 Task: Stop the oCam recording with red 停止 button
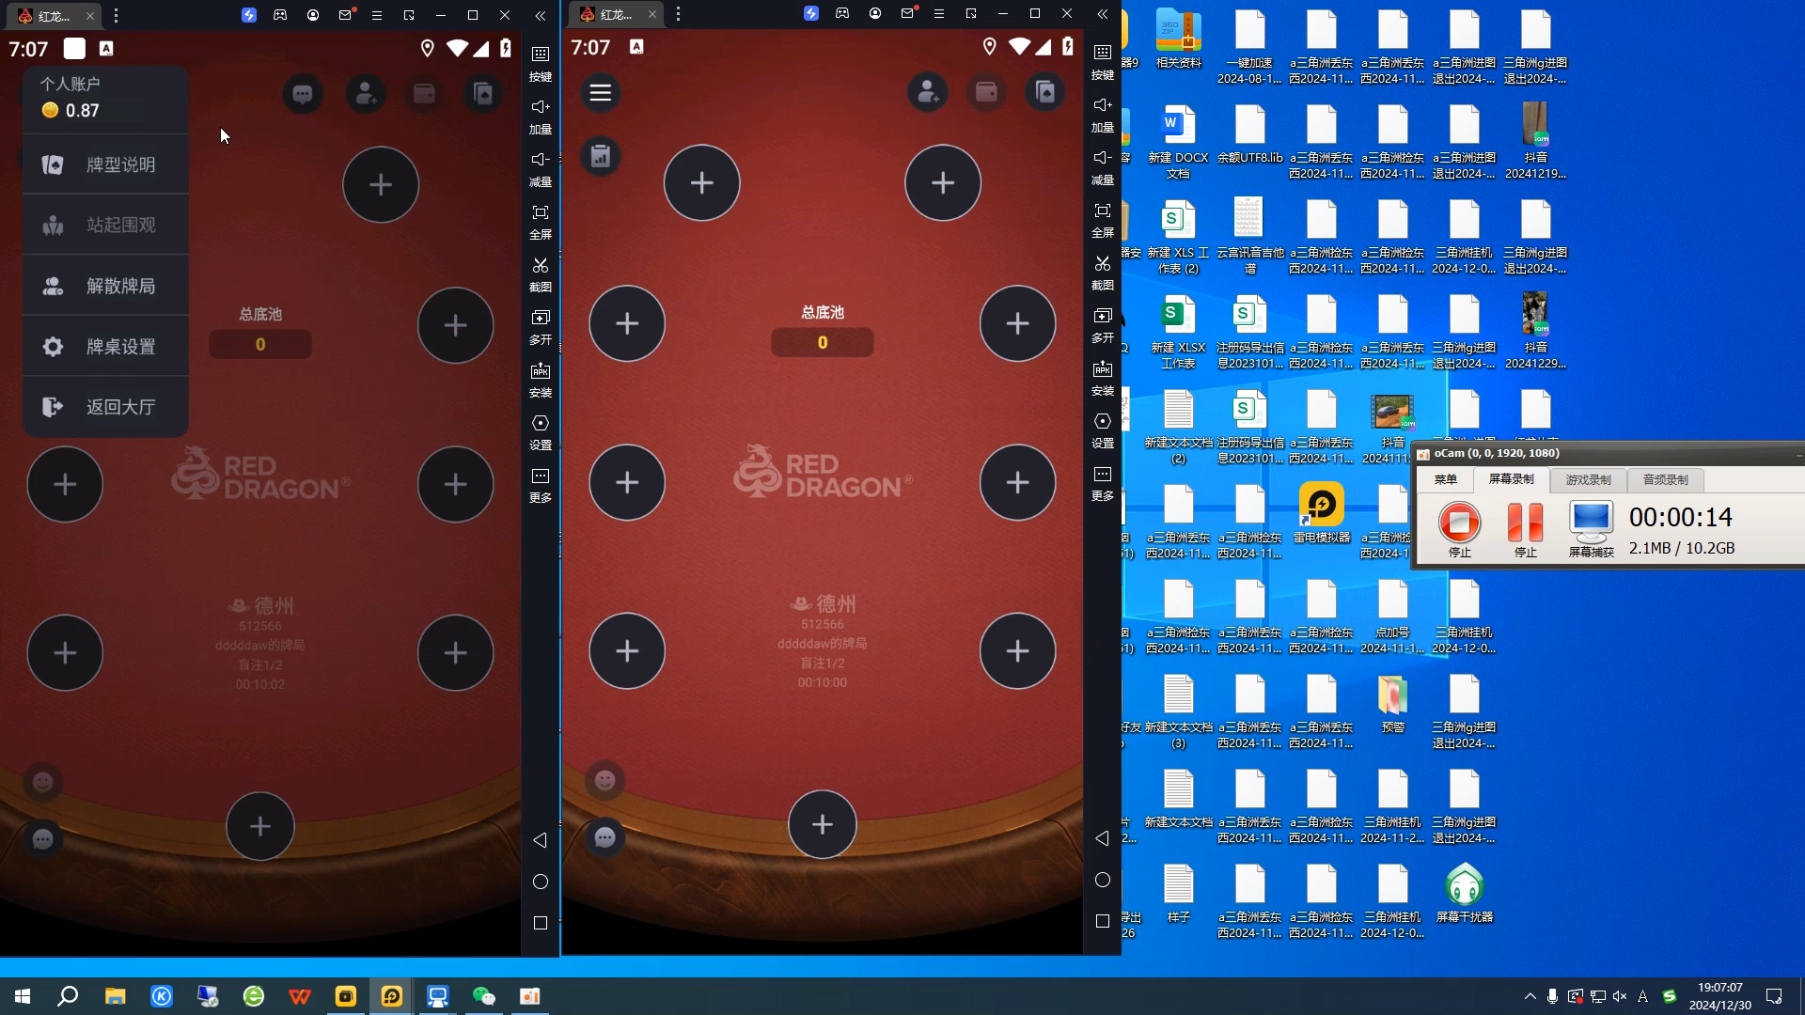click(1459, 523)
